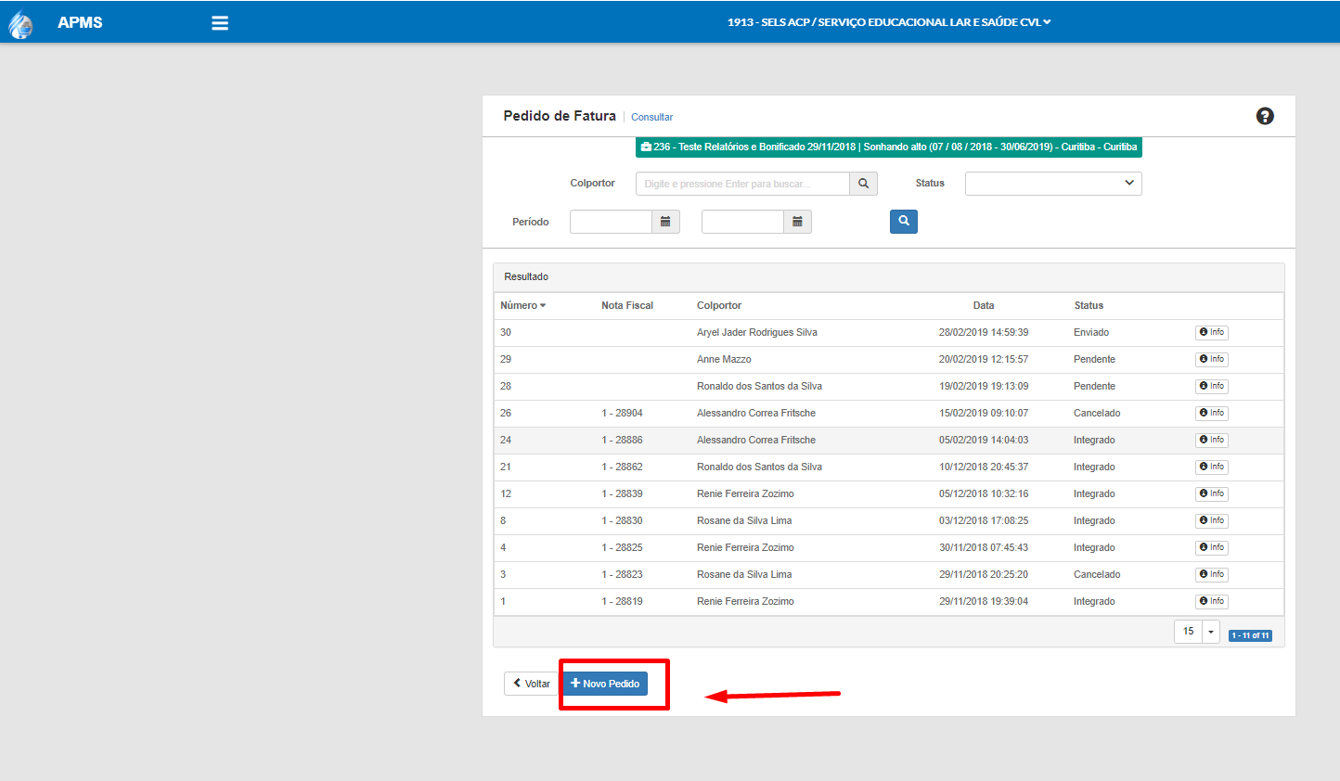
Task: Open Info for order number 4
Action: (1212, 547)
